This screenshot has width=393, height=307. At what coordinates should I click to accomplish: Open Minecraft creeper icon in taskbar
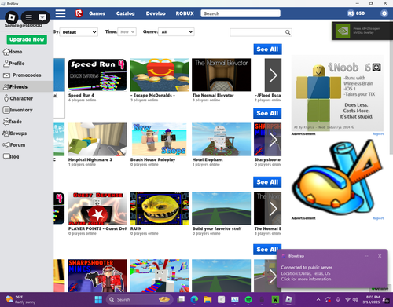pos(275,299)
